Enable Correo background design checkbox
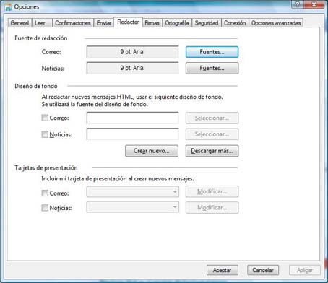The image size is (328, 283). pos(45,118)
